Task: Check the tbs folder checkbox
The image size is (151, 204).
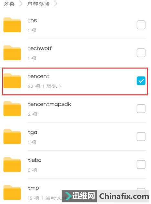Action: pos(141,25)
